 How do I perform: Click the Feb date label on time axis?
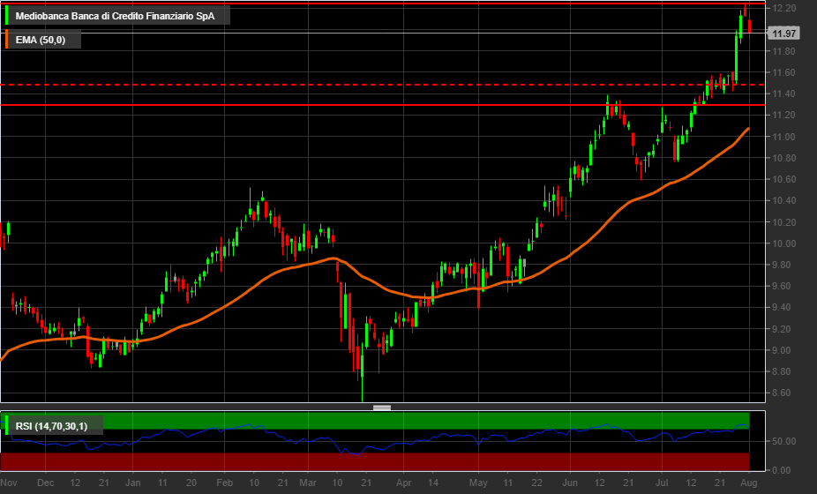225,483
